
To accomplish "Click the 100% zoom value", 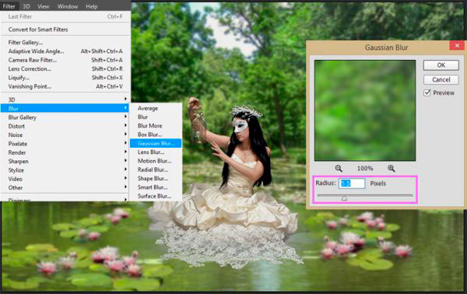I will click(365, 169).
